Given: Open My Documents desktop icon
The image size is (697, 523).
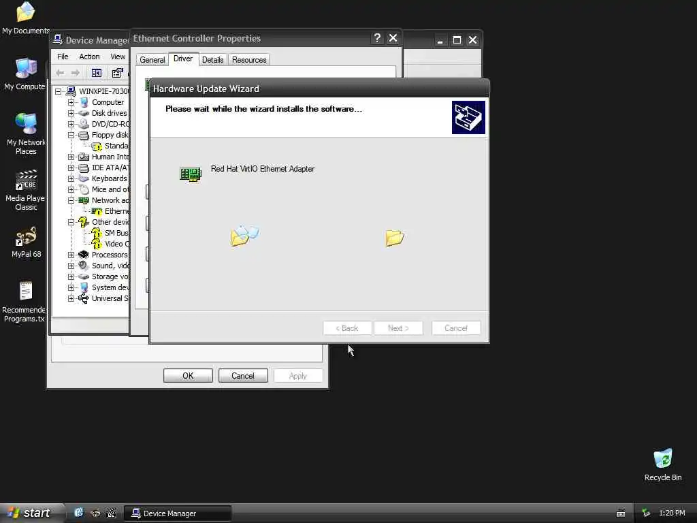Looking at the screenshot, I should click(x=25, y=18).
